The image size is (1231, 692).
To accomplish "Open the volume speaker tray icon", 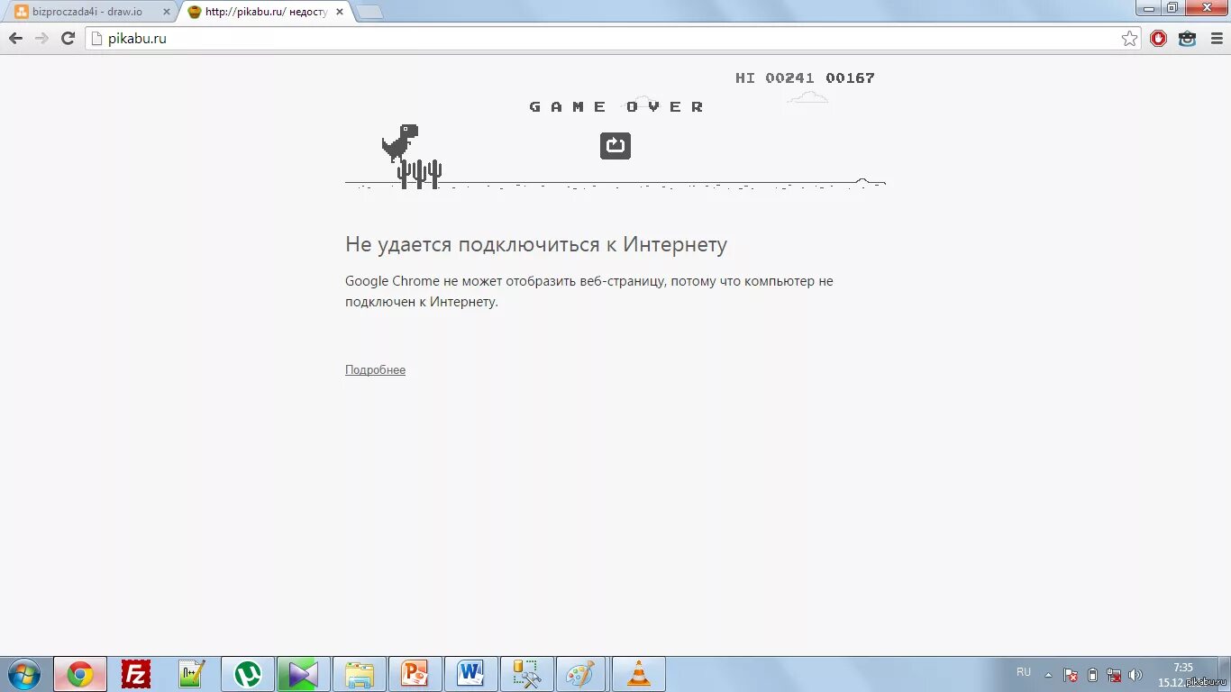I will coord(1135,674).
